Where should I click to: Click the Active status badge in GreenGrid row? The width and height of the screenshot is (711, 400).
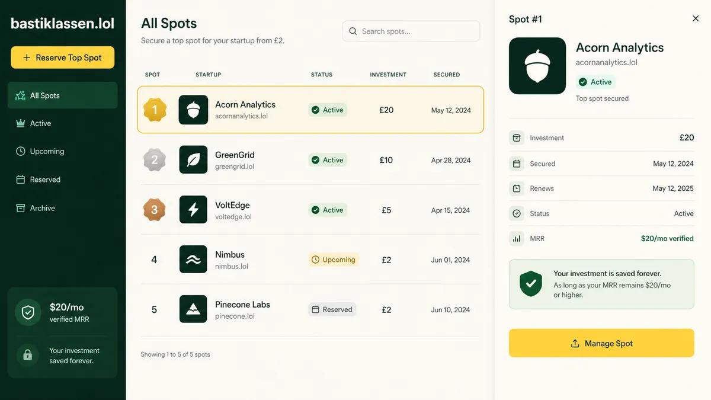pos(328,160)
